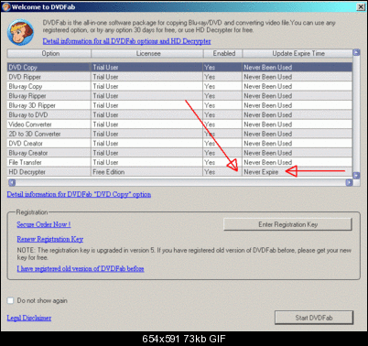Viewport: 368px width, 346px height.
Task: Select the Blu-ray to DVD row
Action: click(179, 114)
